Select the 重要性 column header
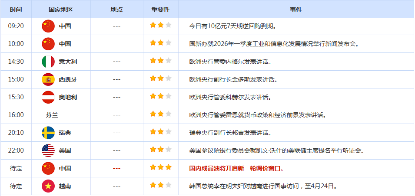Viewport: 415px width, 196px height. 161,10
